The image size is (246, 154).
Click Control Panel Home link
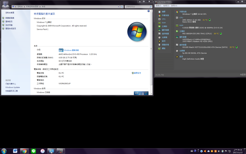coord(10,13)
